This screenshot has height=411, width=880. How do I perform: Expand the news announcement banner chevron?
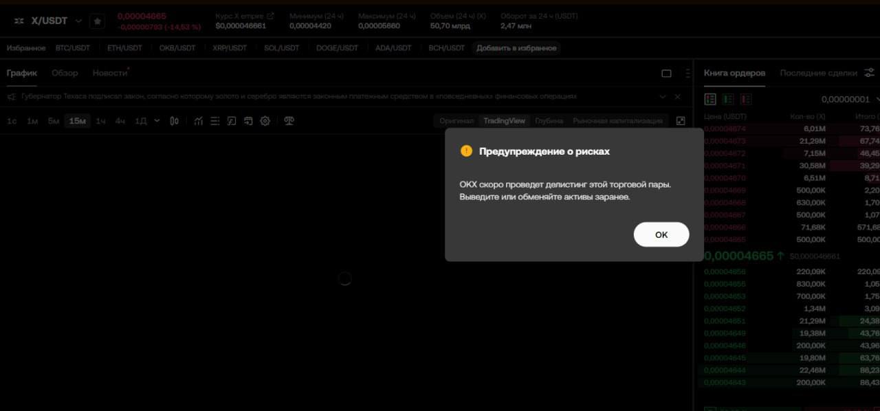663,97
